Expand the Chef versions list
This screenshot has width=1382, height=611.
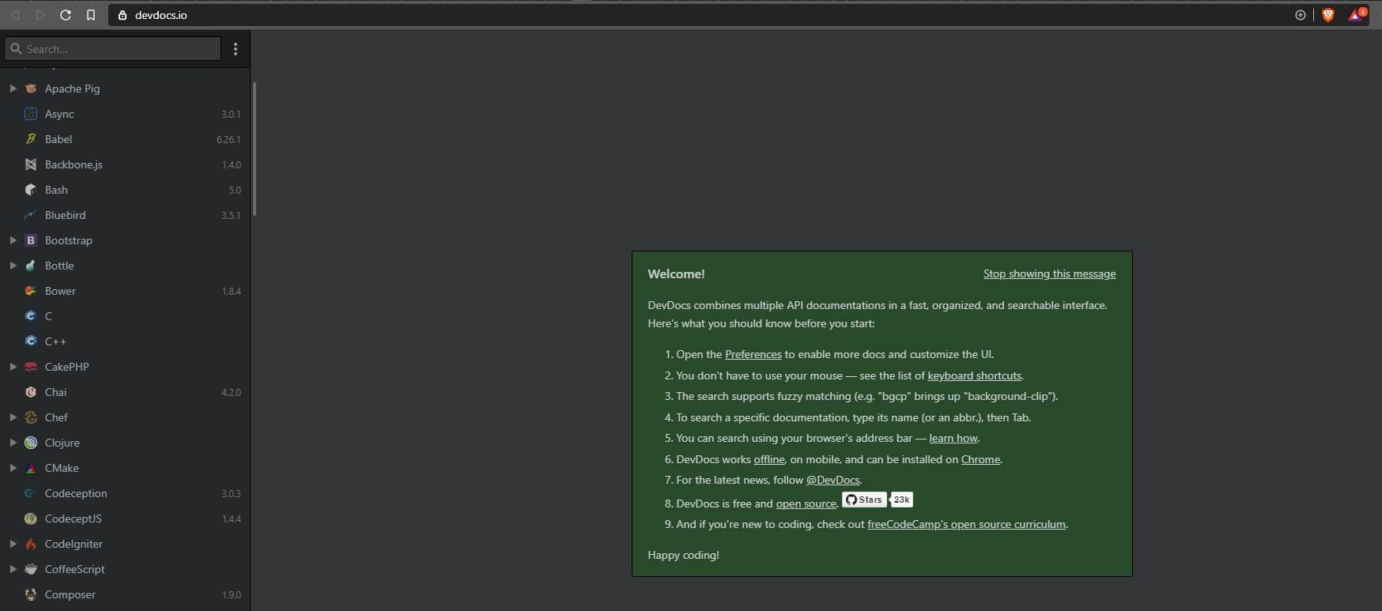pos(13,417)
